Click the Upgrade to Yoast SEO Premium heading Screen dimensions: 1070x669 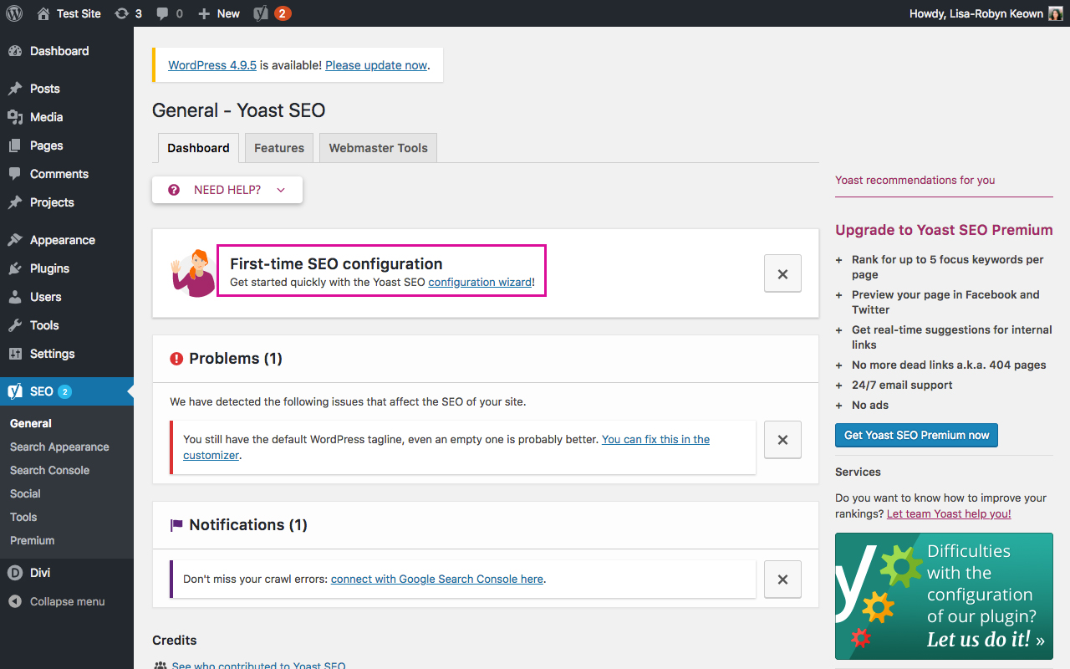coord(944,230)
